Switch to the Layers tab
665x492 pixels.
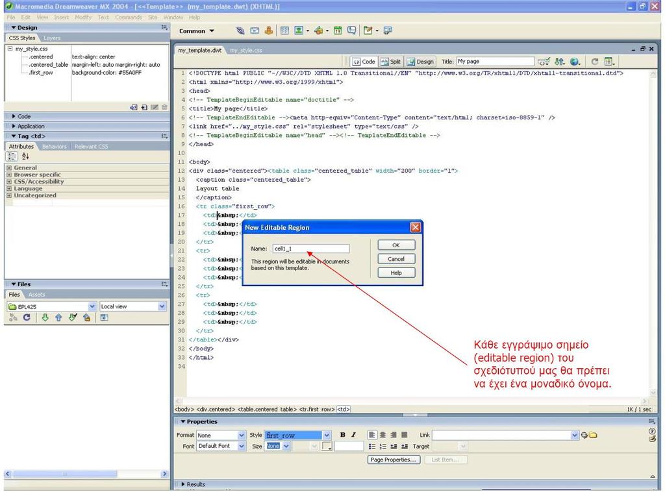point(52,38)
